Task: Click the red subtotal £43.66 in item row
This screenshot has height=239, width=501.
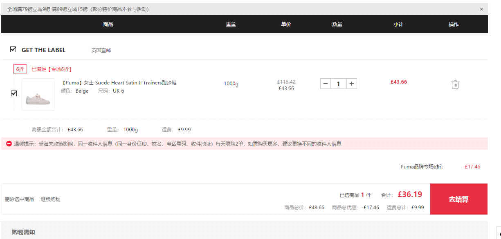Action: tap(399, 82)
